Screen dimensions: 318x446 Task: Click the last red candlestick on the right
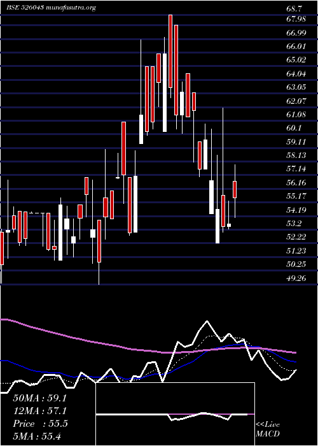click(x=235, y=189)
